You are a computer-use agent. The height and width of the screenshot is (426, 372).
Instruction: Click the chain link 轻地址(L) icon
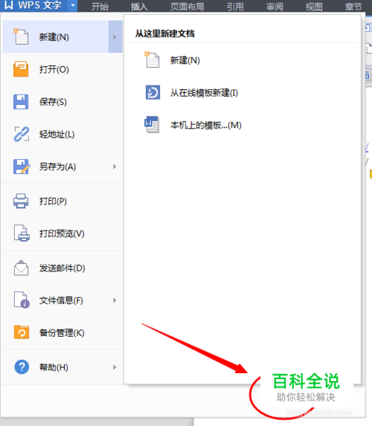coord(22,134)
